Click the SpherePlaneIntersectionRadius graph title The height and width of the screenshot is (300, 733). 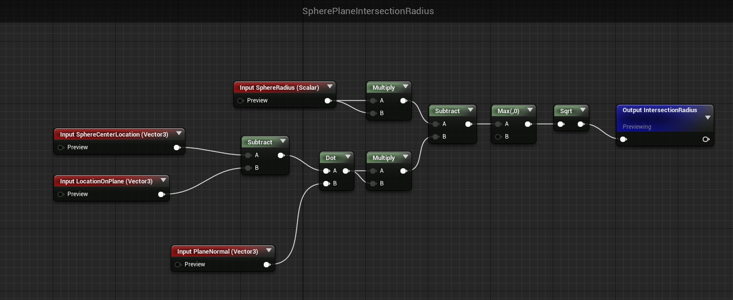click(x=368, y=11)
